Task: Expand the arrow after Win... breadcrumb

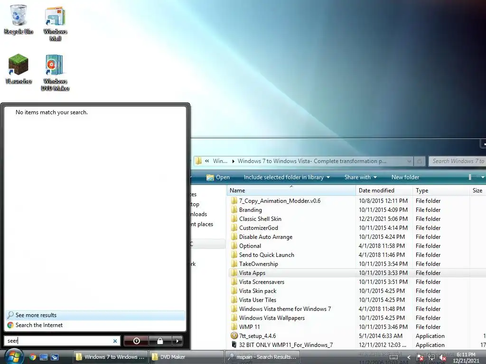Action: click(x=233, y=161)
